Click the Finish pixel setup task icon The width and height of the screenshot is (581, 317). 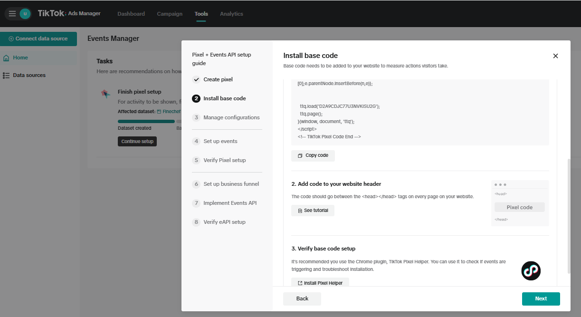[x=105, y=94]
